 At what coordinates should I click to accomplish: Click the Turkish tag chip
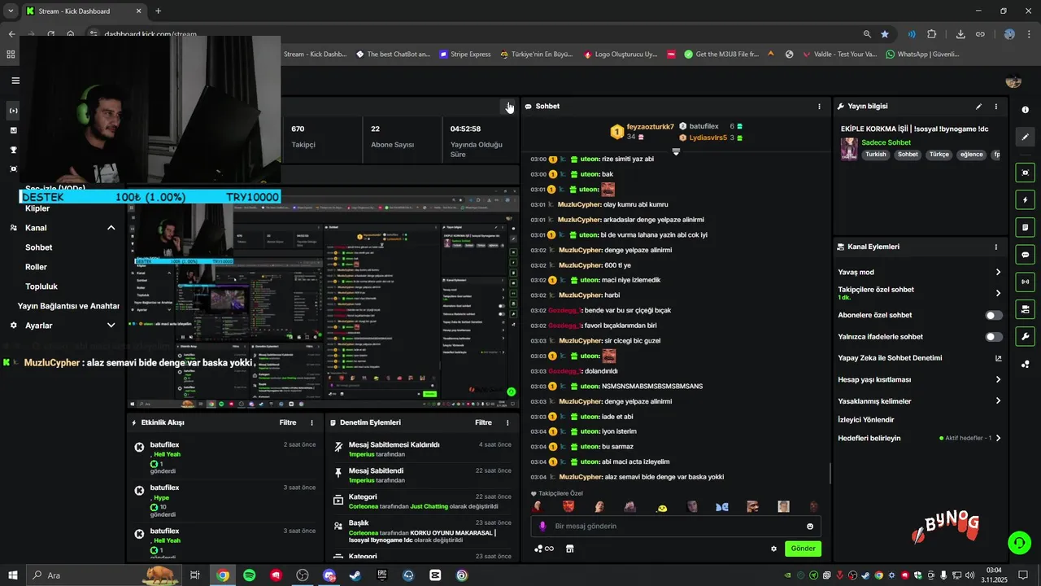point(876,155)
